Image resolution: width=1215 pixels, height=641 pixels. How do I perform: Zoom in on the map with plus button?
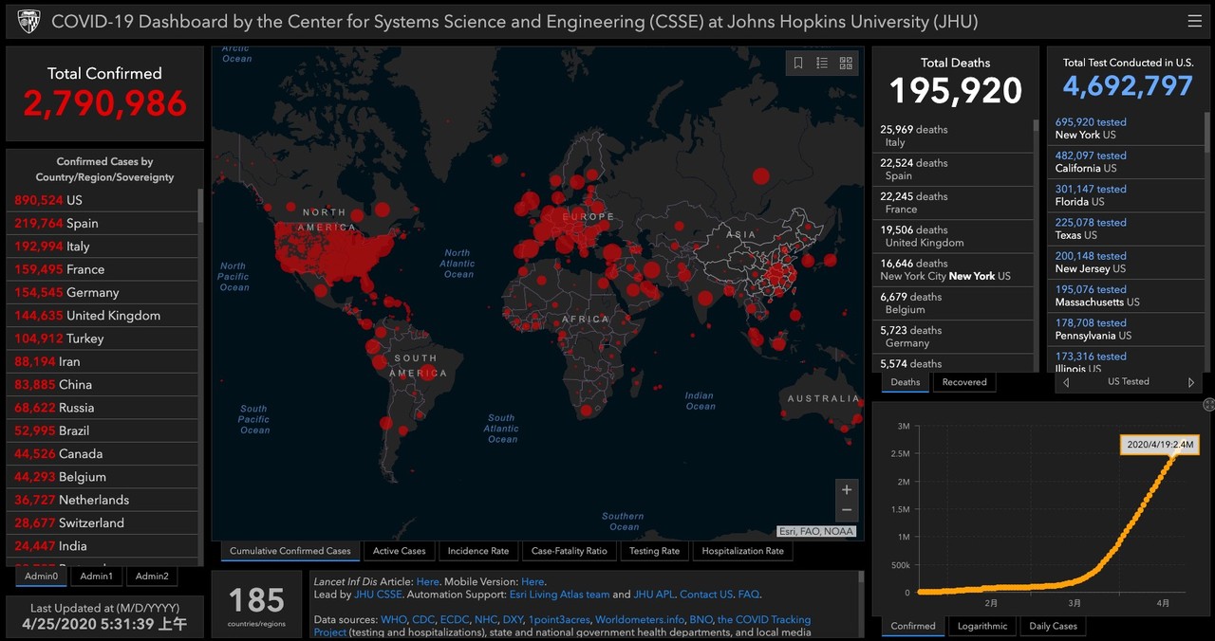point(847,489)
